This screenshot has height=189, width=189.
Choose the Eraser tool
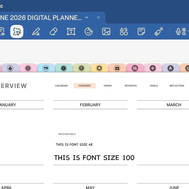point(53,32)
